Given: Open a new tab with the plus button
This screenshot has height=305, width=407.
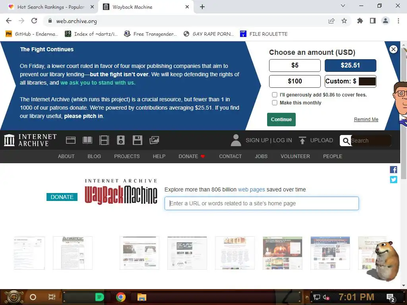Looking at the screenshot, I should (x=202, y=7).
